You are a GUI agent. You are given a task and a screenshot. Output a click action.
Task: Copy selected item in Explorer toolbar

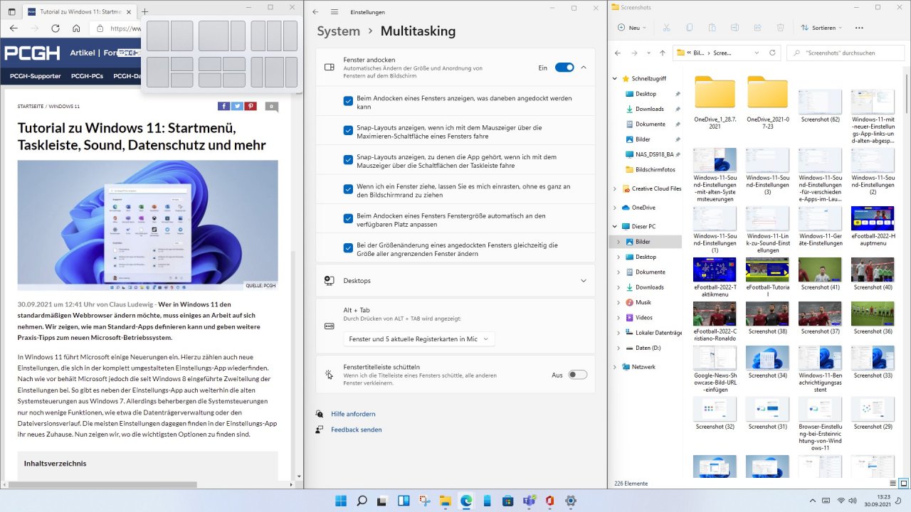[689, 28]
